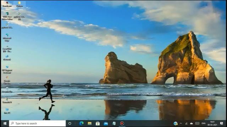
Task: Launch Microsoft Edge from the taskbar
Action: click(x=82, y=123)
